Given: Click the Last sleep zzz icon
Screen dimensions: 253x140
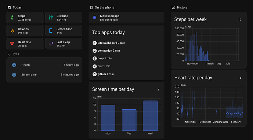Looking at the screenshot, I should [x=51, y=44].
